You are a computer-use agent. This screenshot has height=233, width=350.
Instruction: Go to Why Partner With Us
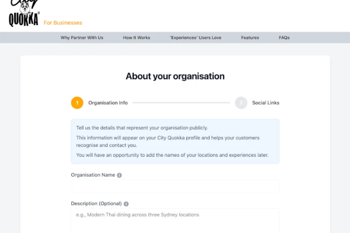tap(82, 38)
